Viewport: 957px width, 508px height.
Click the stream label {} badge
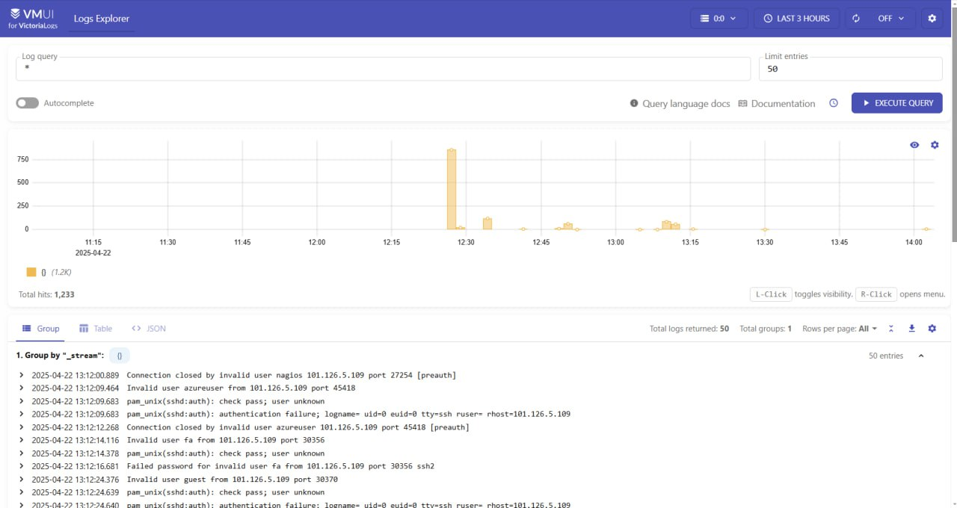point(120,356)
